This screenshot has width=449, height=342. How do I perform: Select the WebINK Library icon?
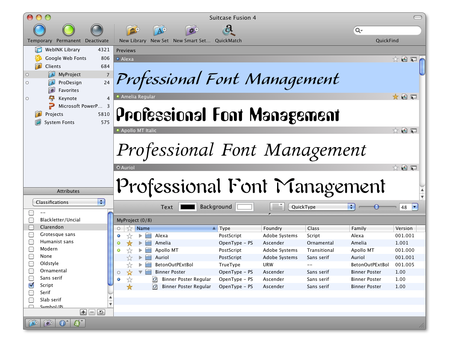pos(38,50)
